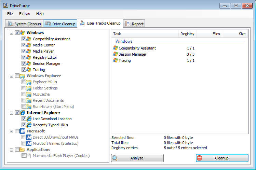
Task: Click the Windows flag icon in Session Manager result row
Action: click(x=115, y=54)
